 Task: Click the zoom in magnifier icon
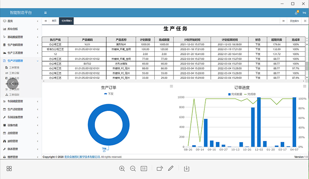(122, 169)
